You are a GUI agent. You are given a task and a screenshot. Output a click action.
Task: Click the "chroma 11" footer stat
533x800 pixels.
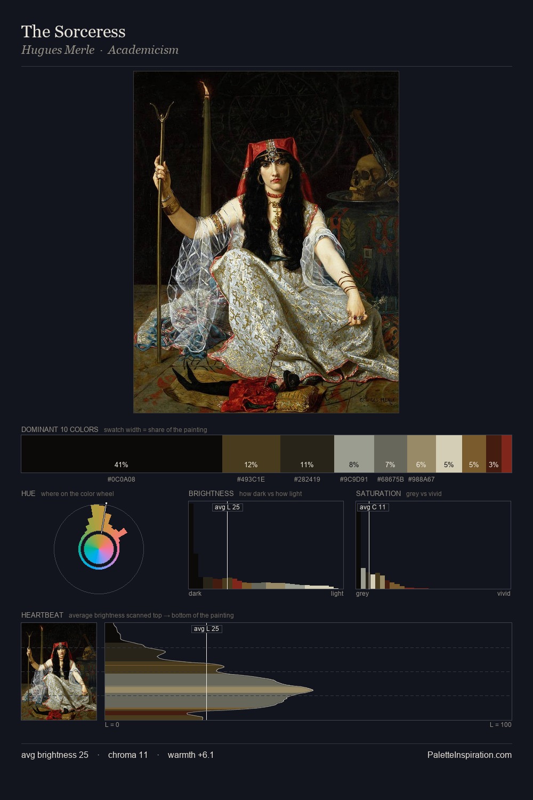click(128, 755)
